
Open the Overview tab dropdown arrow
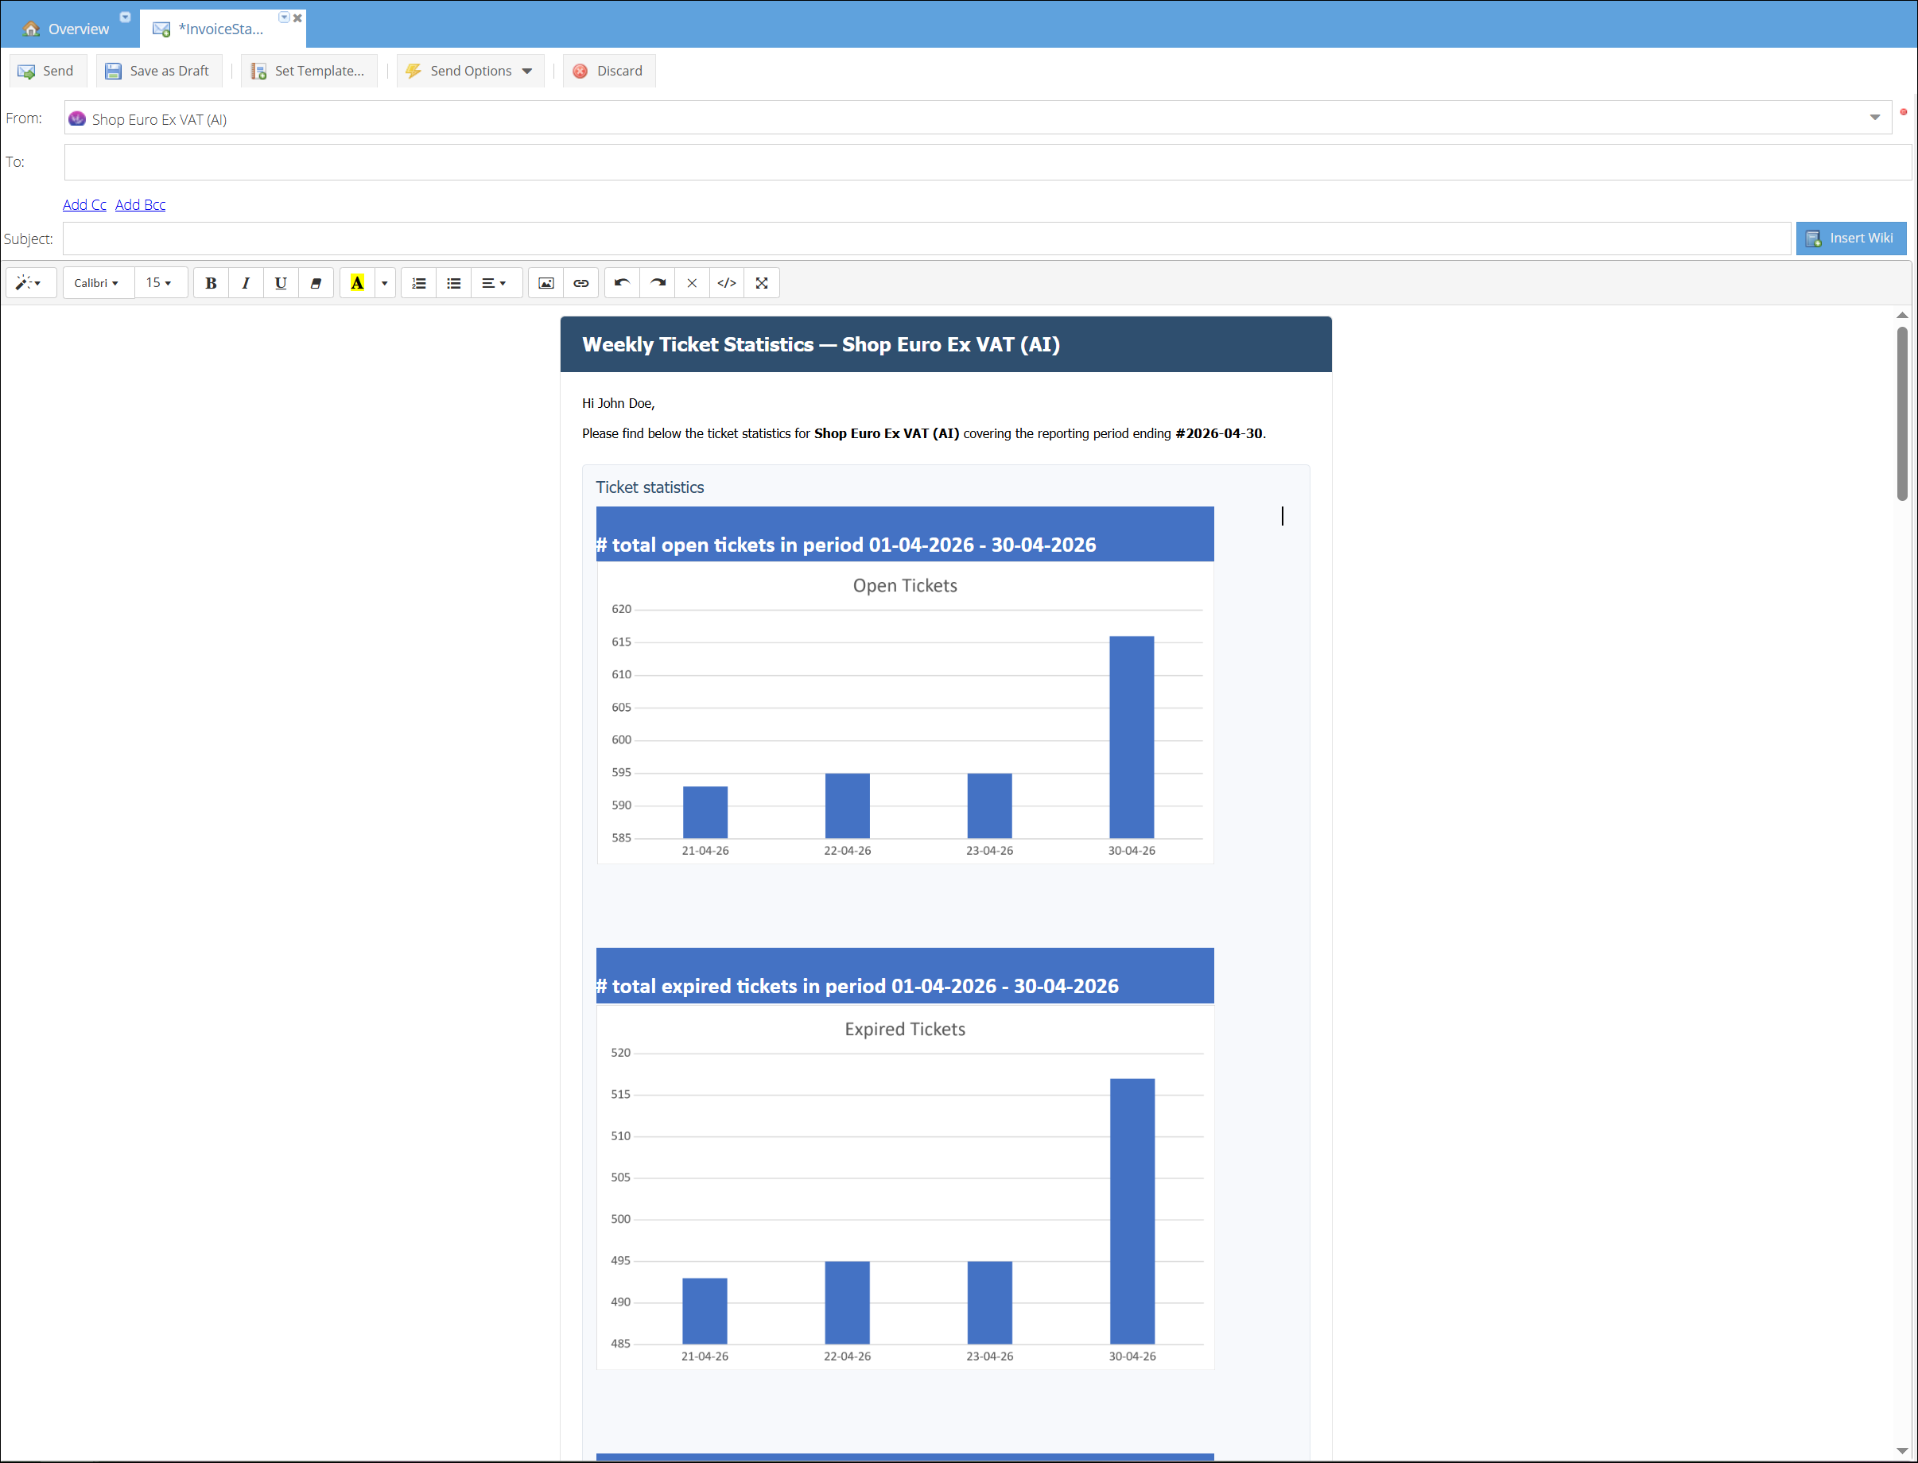coord(125,17)
